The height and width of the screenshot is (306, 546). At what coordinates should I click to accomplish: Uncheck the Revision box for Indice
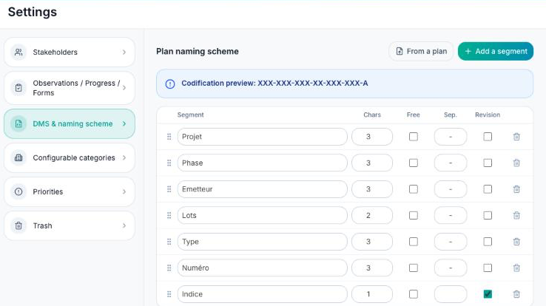[488, 294]
